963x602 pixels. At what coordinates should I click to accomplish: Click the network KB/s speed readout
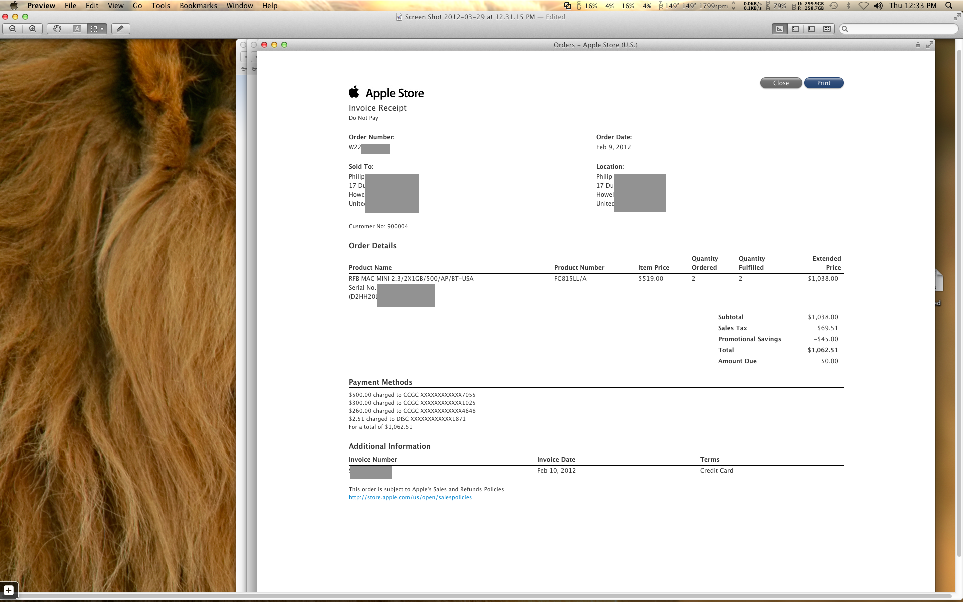(752, 6)
